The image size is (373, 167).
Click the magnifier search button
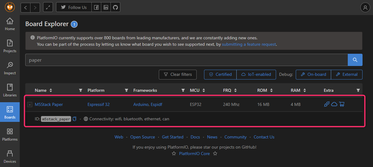pyautogui.click(x=355, y=60)
